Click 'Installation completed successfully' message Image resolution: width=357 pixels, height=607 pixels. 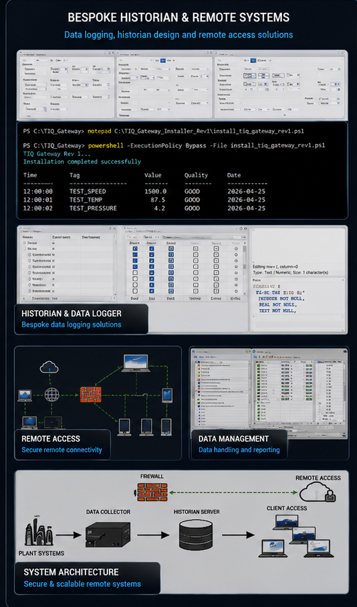point(82,161)
